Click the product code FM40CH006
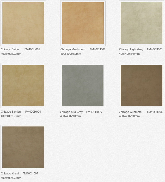 [x=155, y=112]
